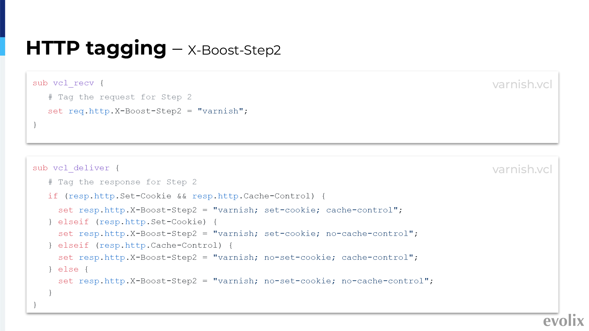Click the varnish.vcl label in top code box

click(x=522, y=84)
